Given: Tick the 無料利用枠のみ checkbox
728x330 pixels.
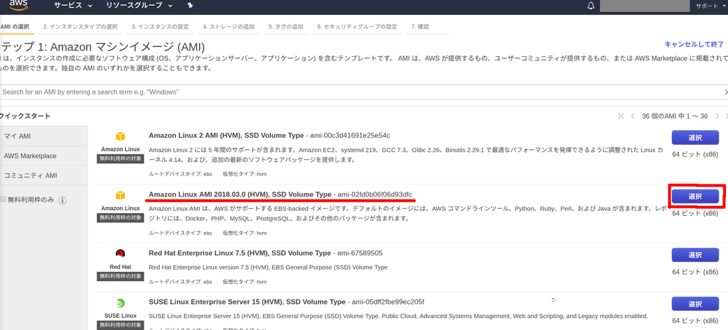Looking at the screenshot, I should tap(4, 199).
